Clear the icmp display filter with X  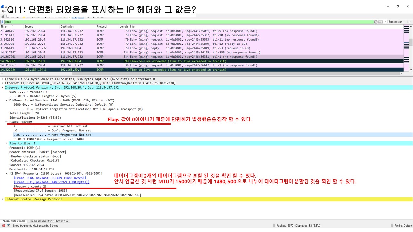tap(376, 22)
